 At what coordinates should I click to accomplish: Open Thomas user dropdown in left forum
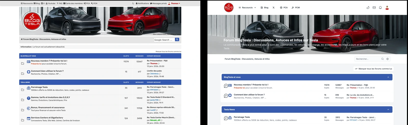(174, 4)
